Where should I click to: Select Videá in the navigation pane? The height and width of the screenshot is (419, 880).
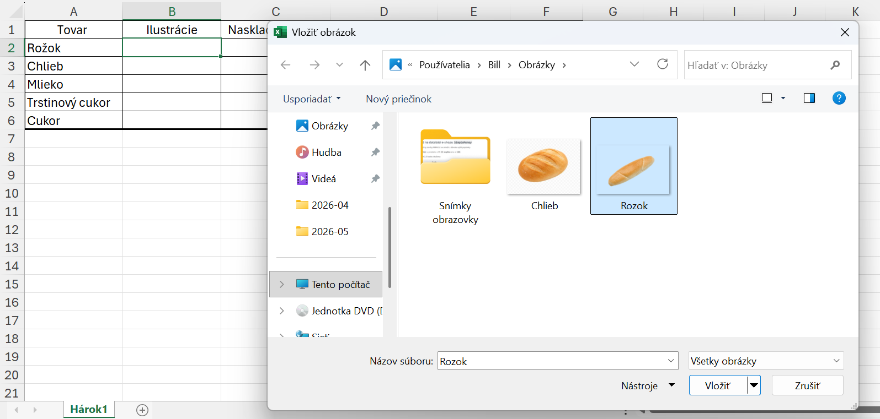pos(323,179)
